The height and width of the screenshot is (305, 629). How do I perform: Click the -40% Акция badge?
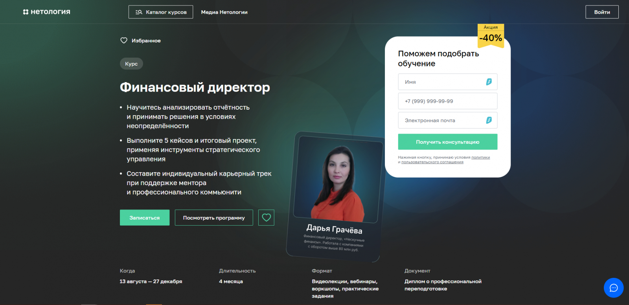tap(491, 35)
